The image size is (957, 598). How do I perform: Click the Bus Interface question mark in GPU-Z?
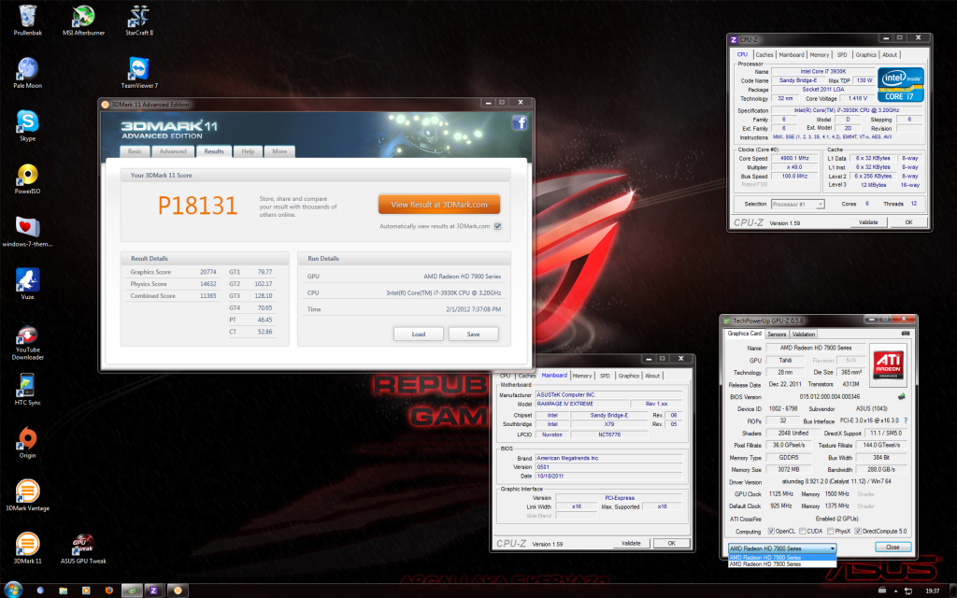(x=905, y=420)
